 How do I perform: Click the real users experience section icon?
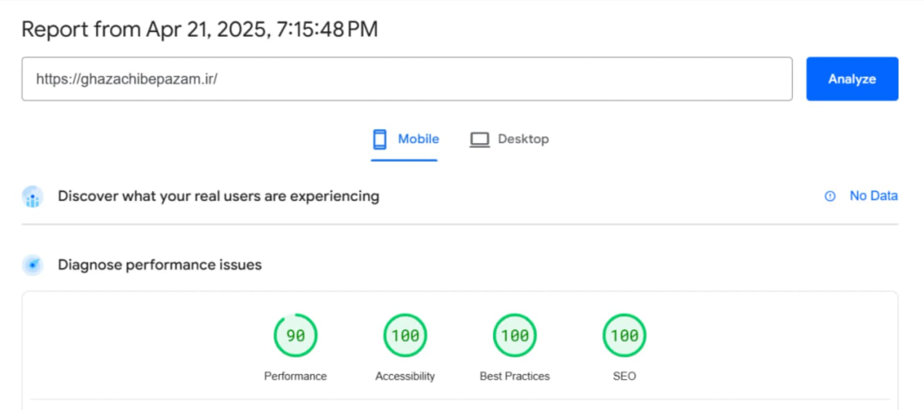click(x=33, y=197)
